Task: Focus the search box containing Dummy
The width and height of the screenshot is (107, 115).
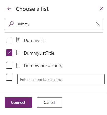Action: click(x=54, y=24)
